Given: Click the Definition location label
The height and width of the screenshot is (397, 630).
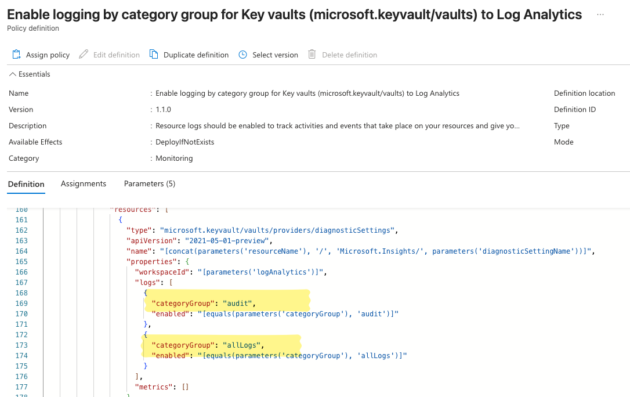Looking at the screenshot, I should pyautogui.click(x=585, y=93).
